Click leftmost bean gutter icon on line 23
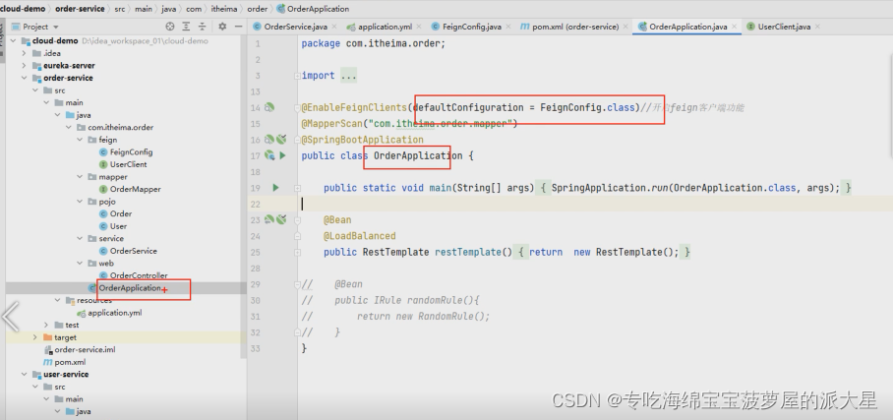893x420 pixels. 269,219
